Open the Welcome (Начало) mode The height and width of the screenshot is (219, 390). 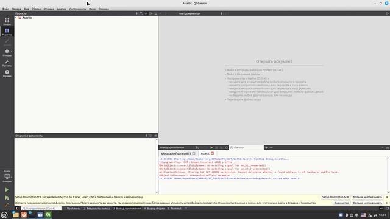[7, 21]
